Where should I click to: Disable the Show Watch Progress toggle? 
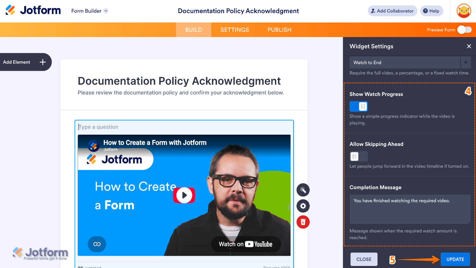[359, 107]
